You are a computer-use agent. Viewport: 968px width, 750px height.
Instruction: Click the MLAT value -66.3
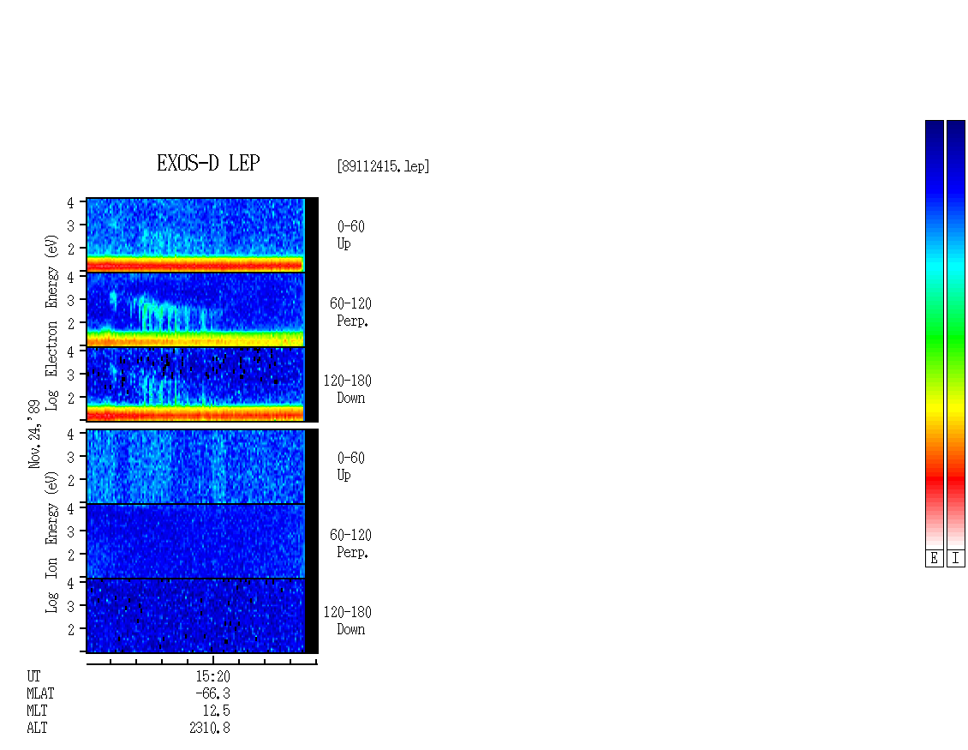[212, 693]
